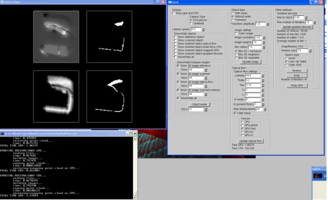Adjust the Camera speed spinner arrows
Screen dimensions: 328x200
pyautogui.click(x=203, y=30)
